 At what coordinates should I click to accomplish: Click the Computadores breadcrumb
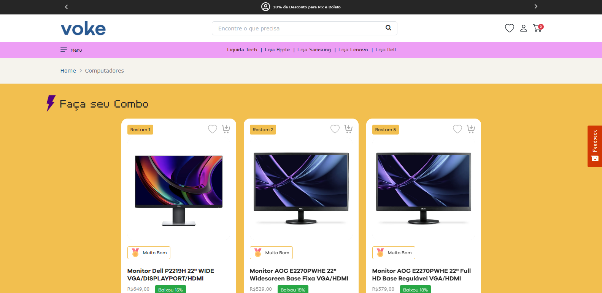point(105,71)
